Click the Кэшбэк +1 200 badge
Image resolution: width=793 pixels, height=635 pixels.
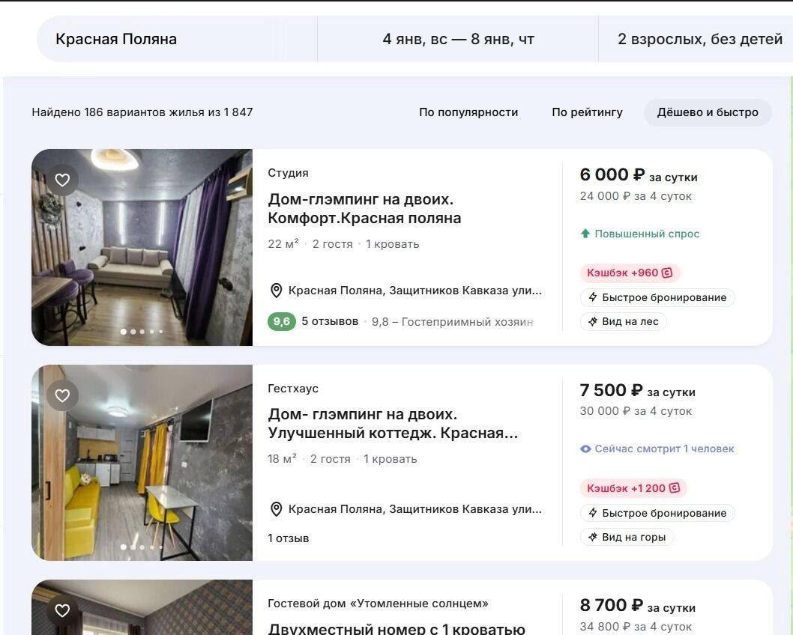633,488
